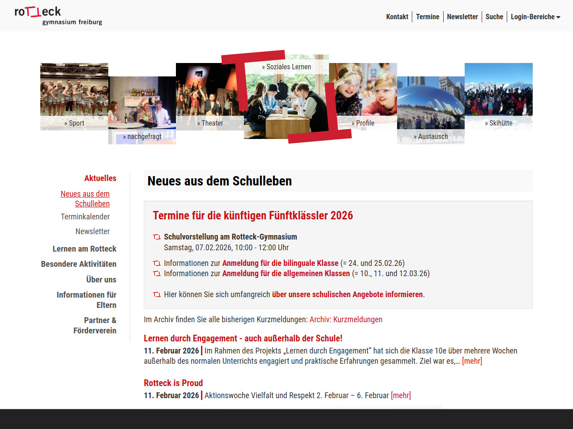Expand Besondere Aktivitäten sidebar section
The width and height of the screenshot is (573, 429).
coord(78,264)
